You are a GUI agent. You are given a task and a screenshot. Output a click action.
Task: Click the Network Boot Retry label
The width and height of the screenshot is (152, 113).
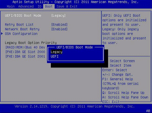point(22,29)
